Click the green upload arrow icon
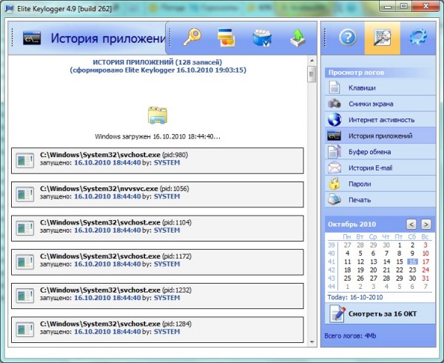 (297, 38)
